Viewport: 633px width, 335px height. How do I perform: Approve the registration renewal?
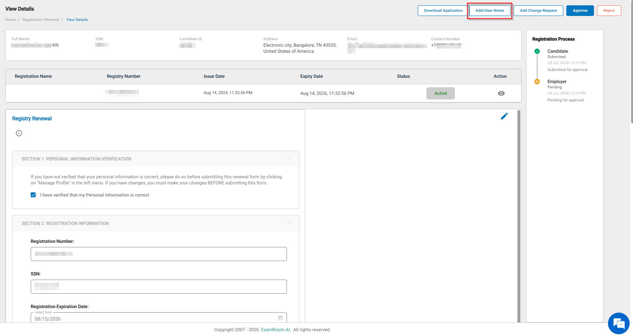click(x=580, y=11)
